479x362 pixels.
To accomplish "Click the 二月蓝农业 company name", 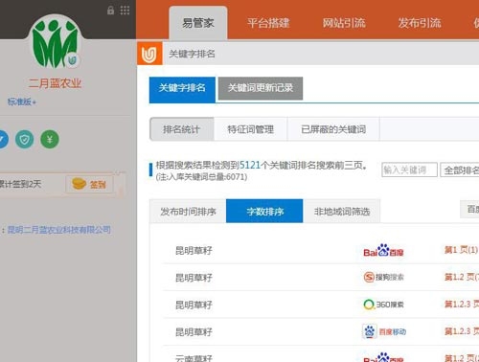I will (55, 83).
